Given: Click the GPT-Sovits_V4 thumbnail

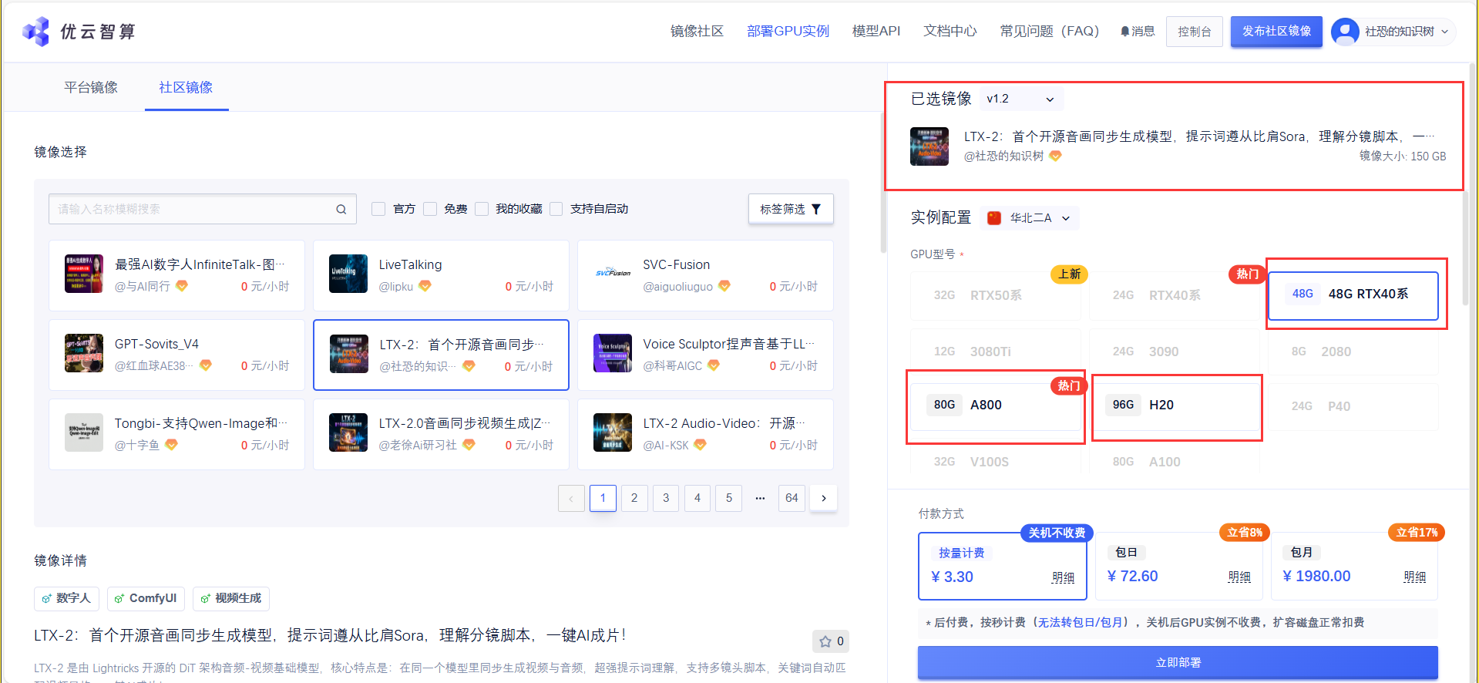Looking at the screenshot, I should click(x=84, y=353).
